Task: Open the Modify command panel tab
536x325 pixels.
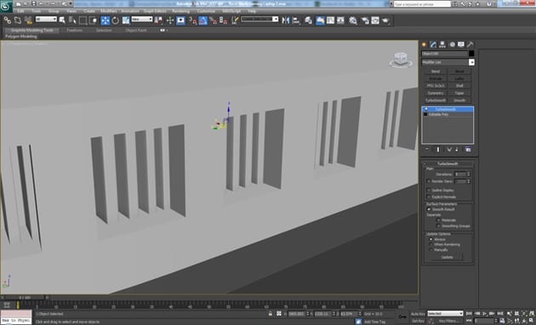Action: click(x=433, y=44)
